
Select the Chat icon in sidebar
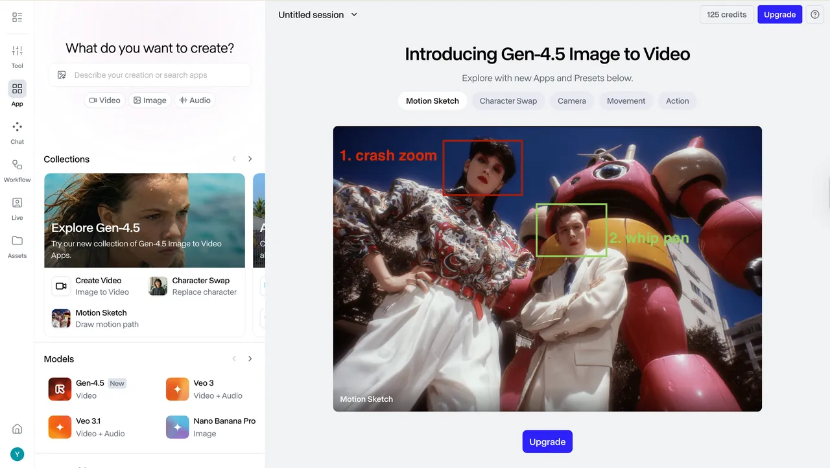pyautogui.click(x=17, y=128)
